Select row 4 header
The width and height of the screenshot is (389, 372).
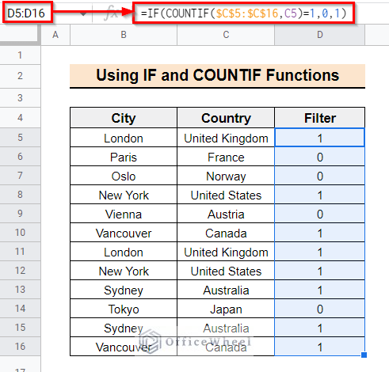[20, 118]
